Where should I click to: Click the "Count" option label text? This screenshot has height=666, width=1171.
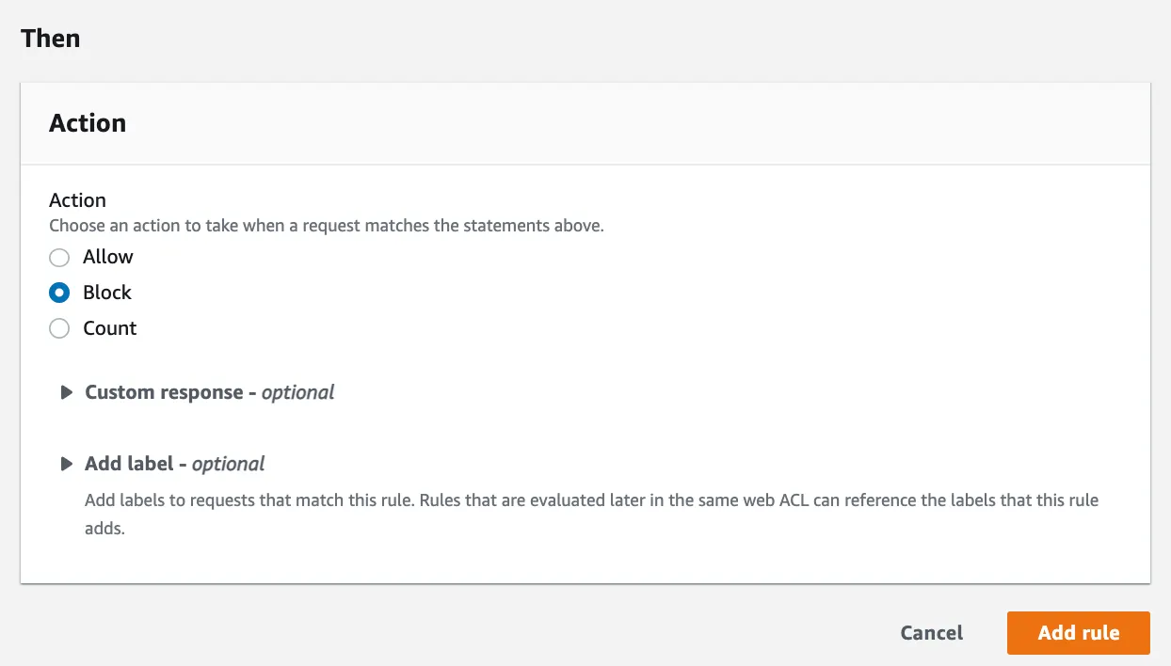110,328
